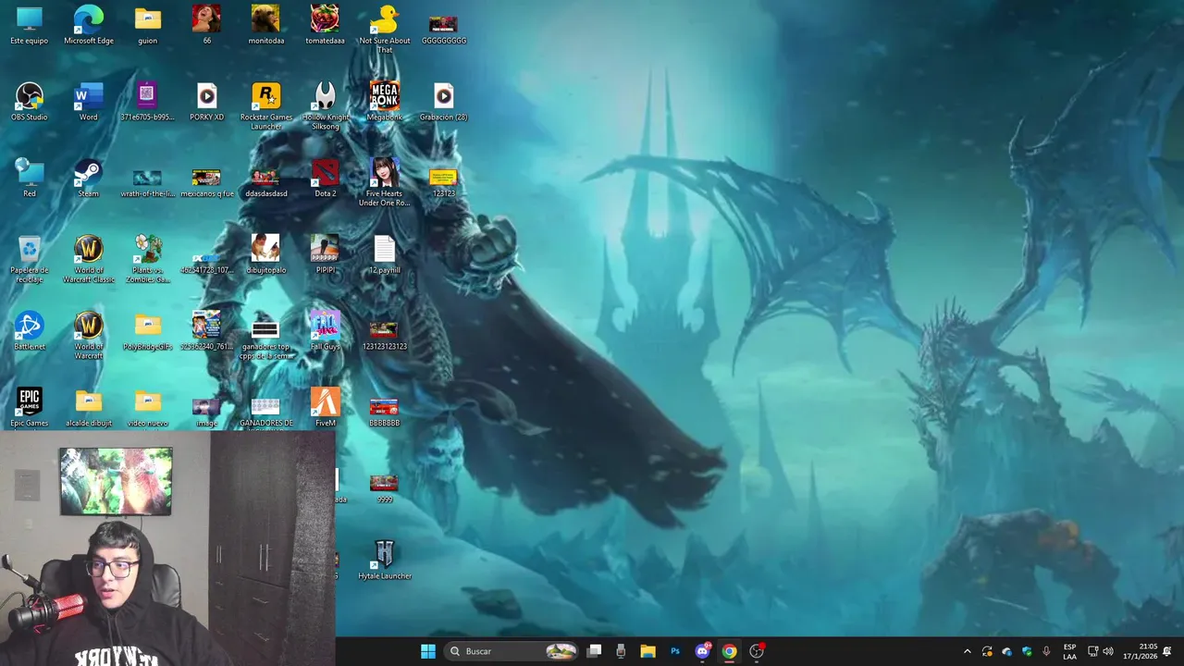The height and width of the screenshot is (666, 1184).
Task: Open the Epic Games launcher shortcut
Action: pyautogui.click(x=30, y=409)
